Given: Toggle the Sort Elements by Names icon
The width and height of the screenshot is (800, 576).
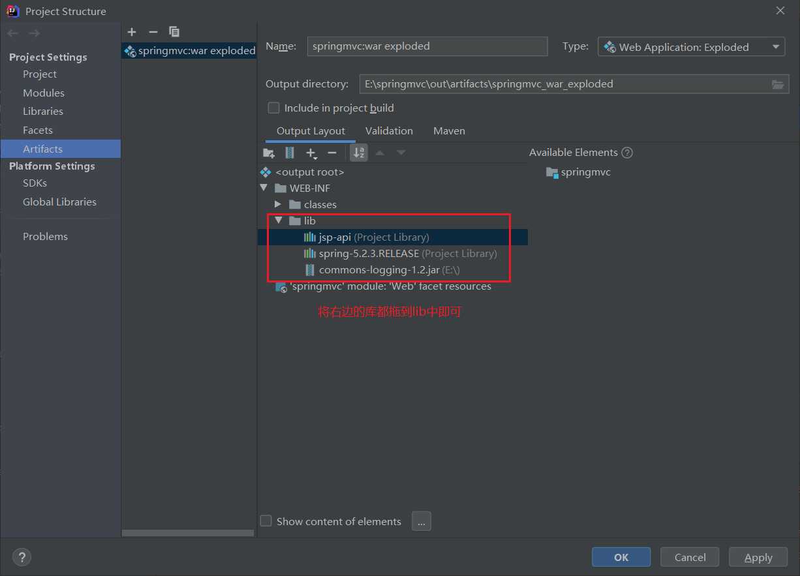Looking at the screenshot, I should click(x=359, y=153).
